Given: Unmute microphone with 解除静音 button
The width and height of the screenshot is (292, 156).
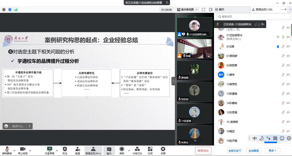Looking at the screenshot, I should click(7, 150).
